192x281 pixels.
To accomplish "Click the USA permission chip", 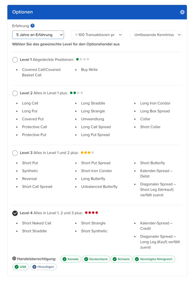I will click(20, 267).
